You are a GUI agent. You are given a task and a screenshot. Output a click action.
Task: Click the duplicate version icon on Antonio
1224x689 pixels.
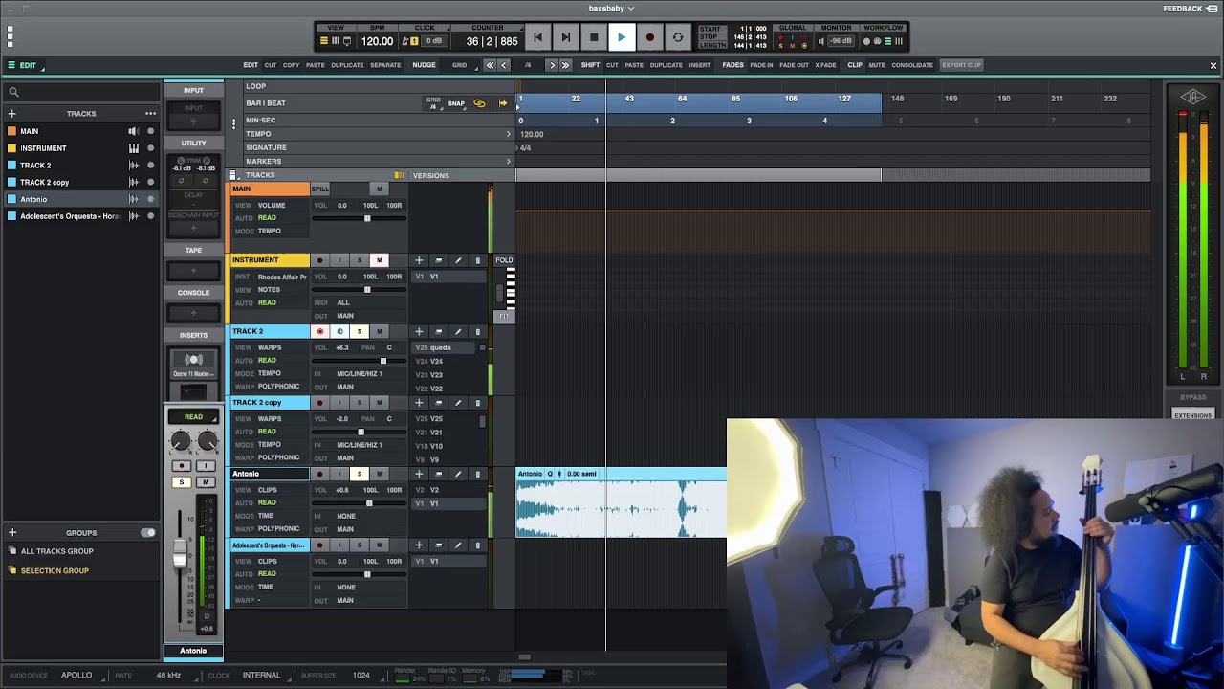tap(438, 474)
